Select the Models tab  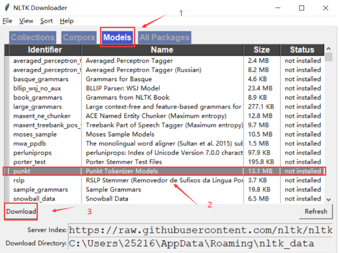click(x=117, y=37)
